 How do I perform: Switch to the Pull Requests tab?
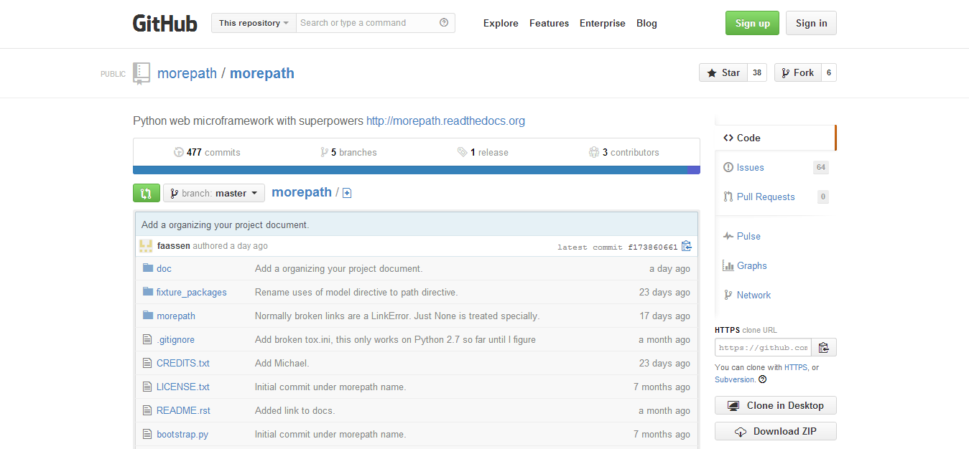tap(776, 197)
